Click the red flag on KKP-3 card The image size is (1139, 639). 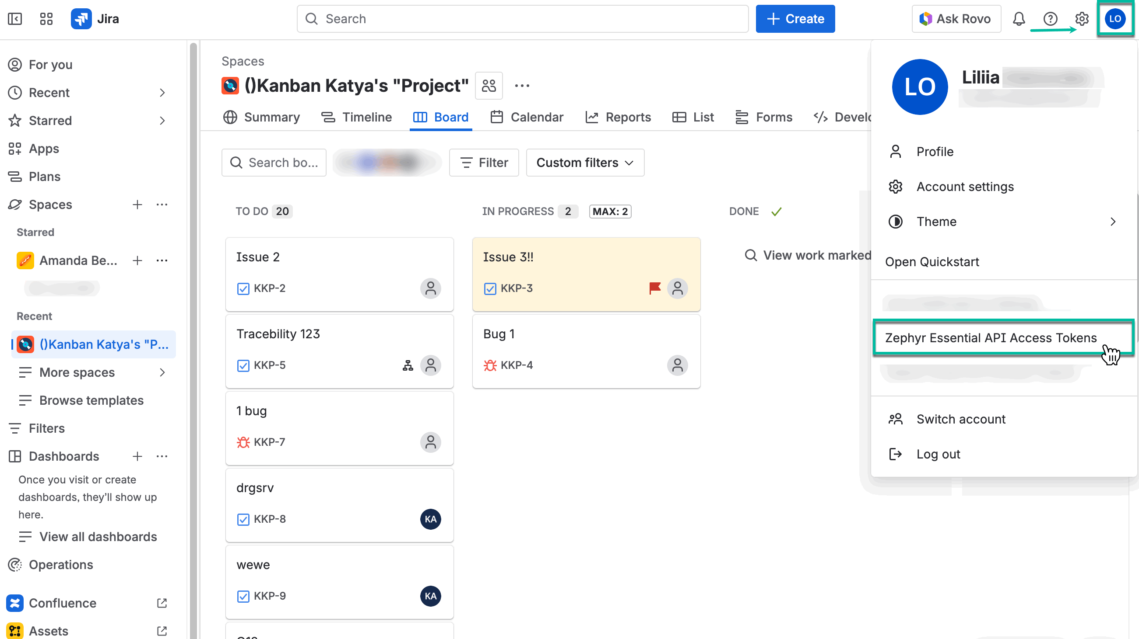654,288
